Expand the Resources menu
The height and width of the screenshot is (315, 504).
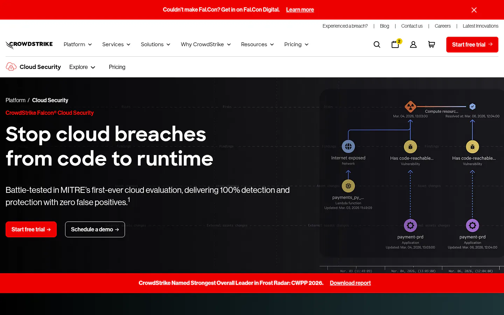pos(257,44)
